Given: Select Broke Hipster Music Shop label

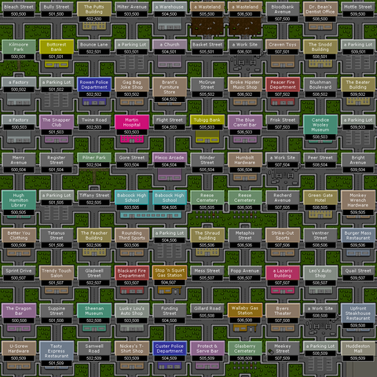Looking at the screenshot, I should [x=245, y=85].
